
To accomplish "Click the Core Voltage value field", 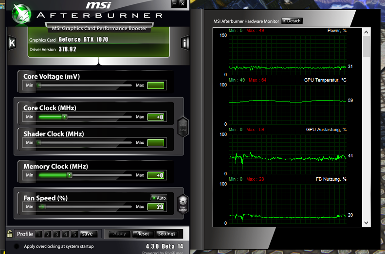I will tap(156, 85).
